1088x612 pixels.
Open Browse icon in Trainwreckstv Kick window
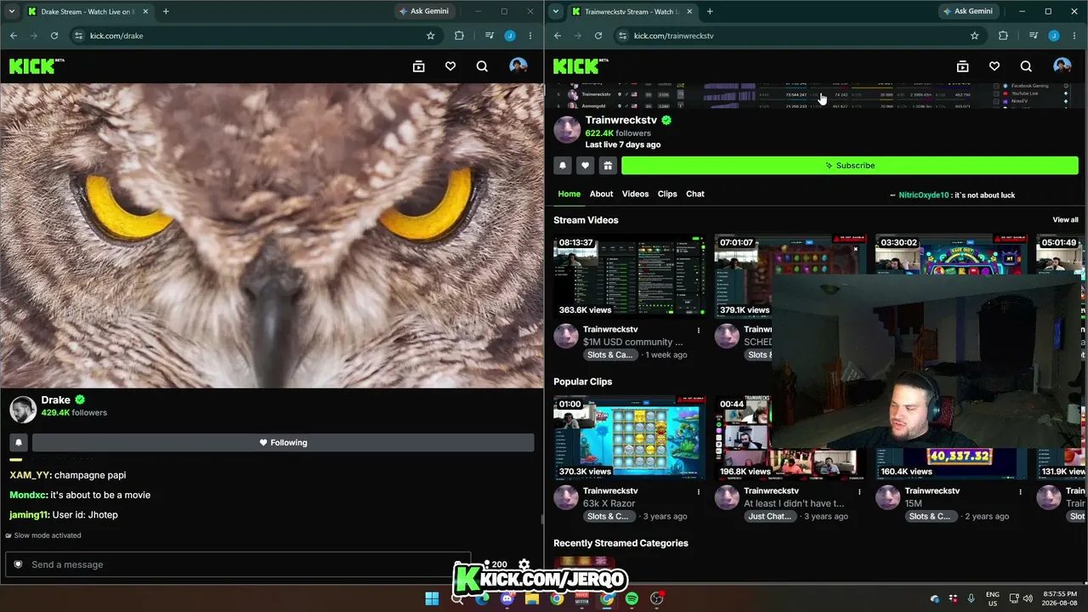tap(962, 66)
